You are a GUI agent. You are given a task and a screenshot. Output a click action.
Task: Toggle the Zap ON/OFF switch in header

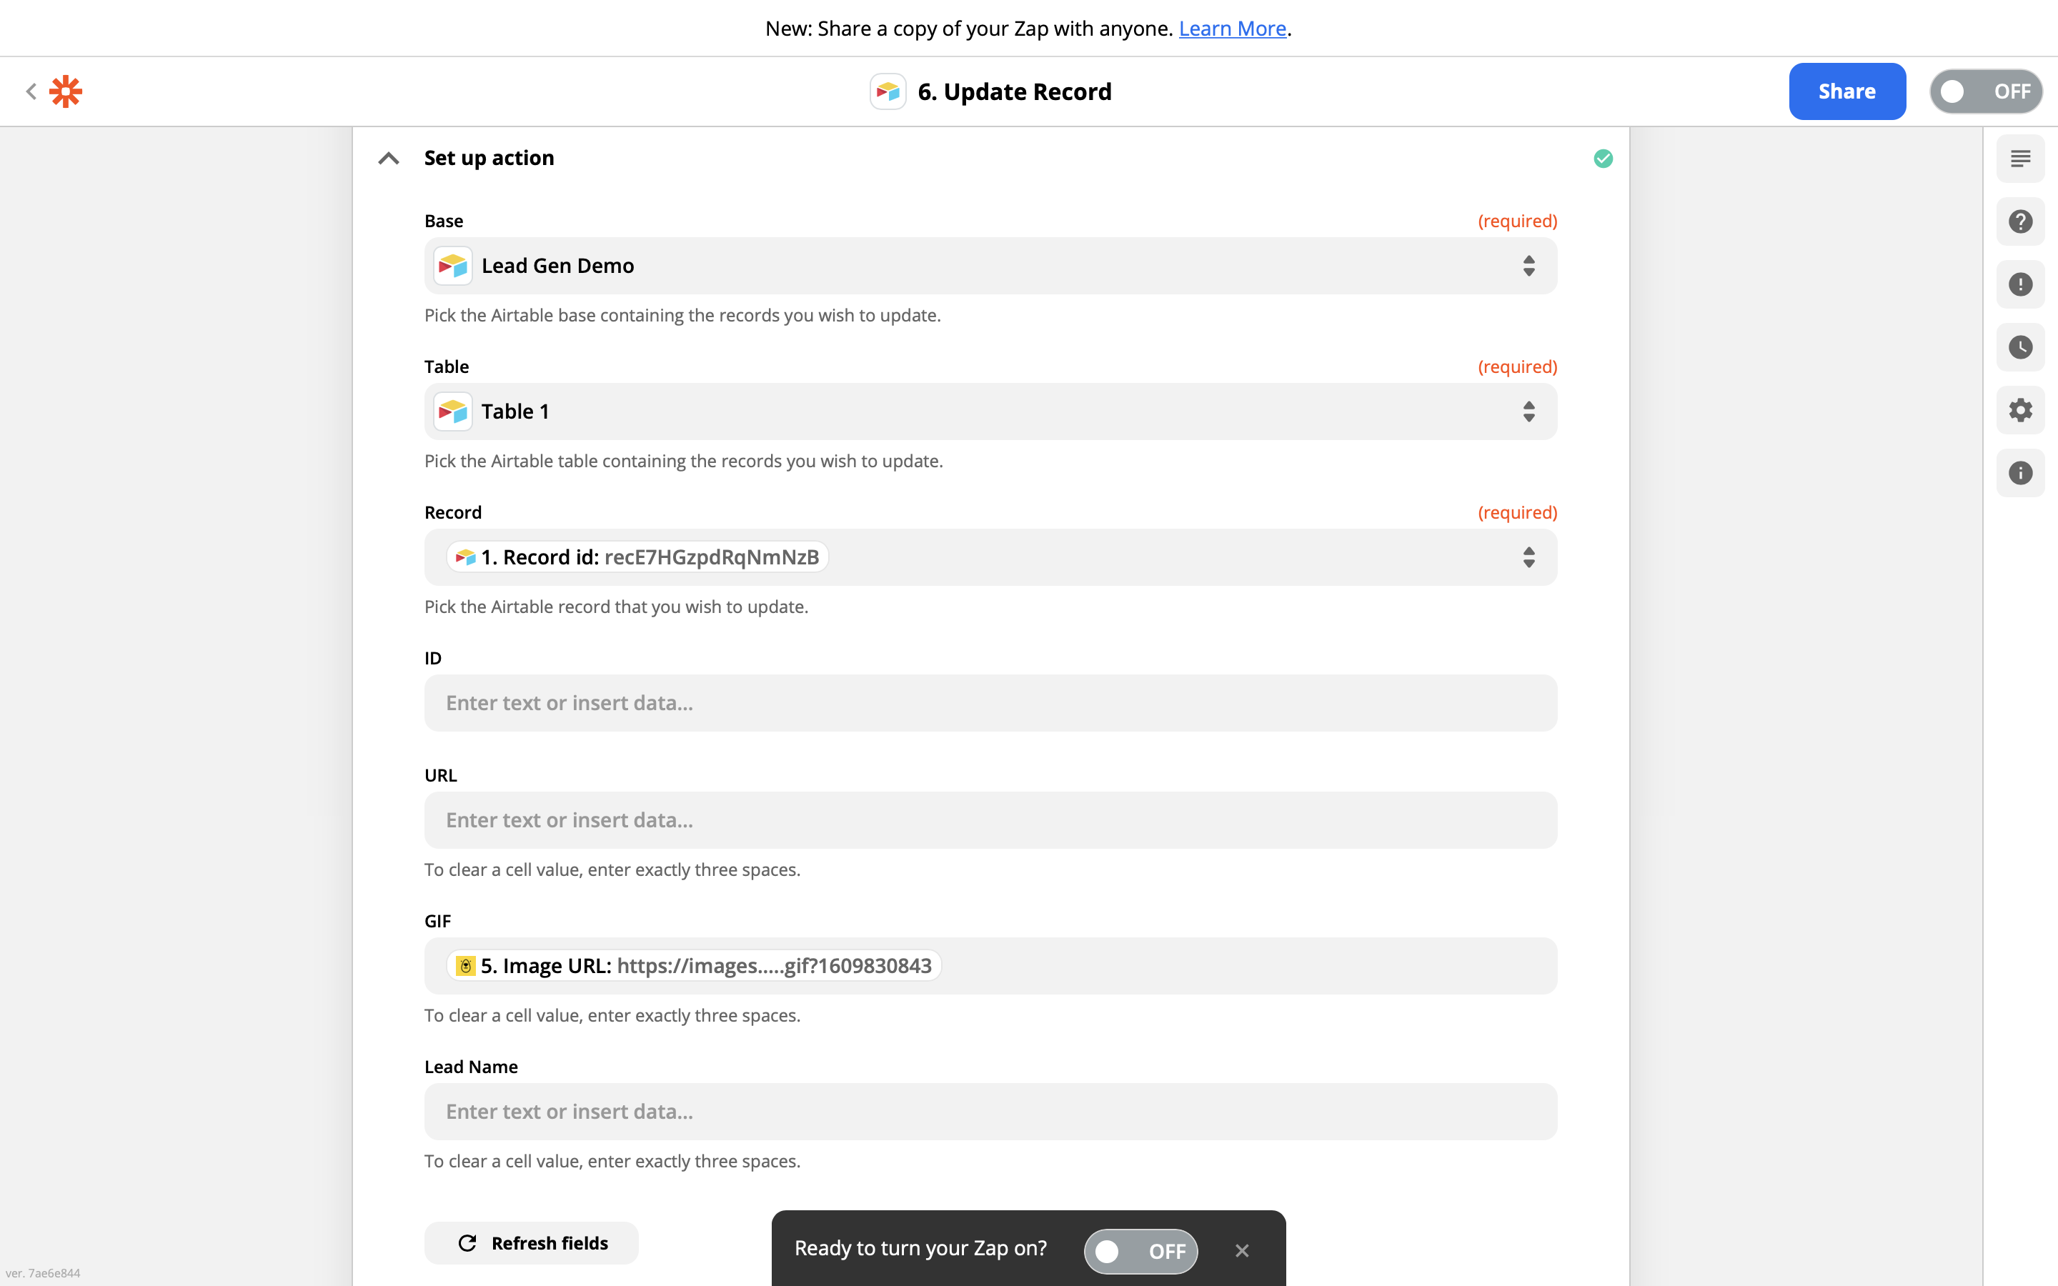coord(1985,91)
